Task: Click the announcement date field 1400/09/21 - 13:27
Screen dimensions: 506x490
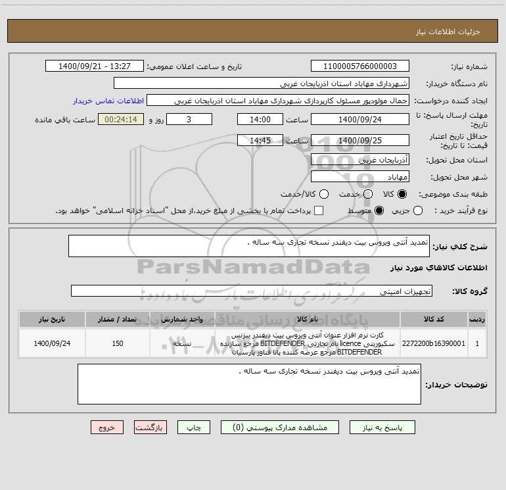Action: pos(95,66)
